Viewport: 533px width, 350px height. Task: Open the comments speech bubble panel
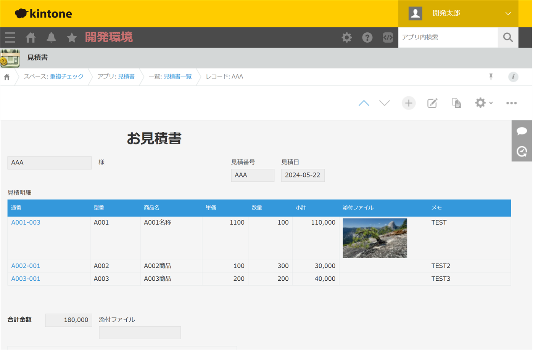pyautogui.click(x=522, y=131)
